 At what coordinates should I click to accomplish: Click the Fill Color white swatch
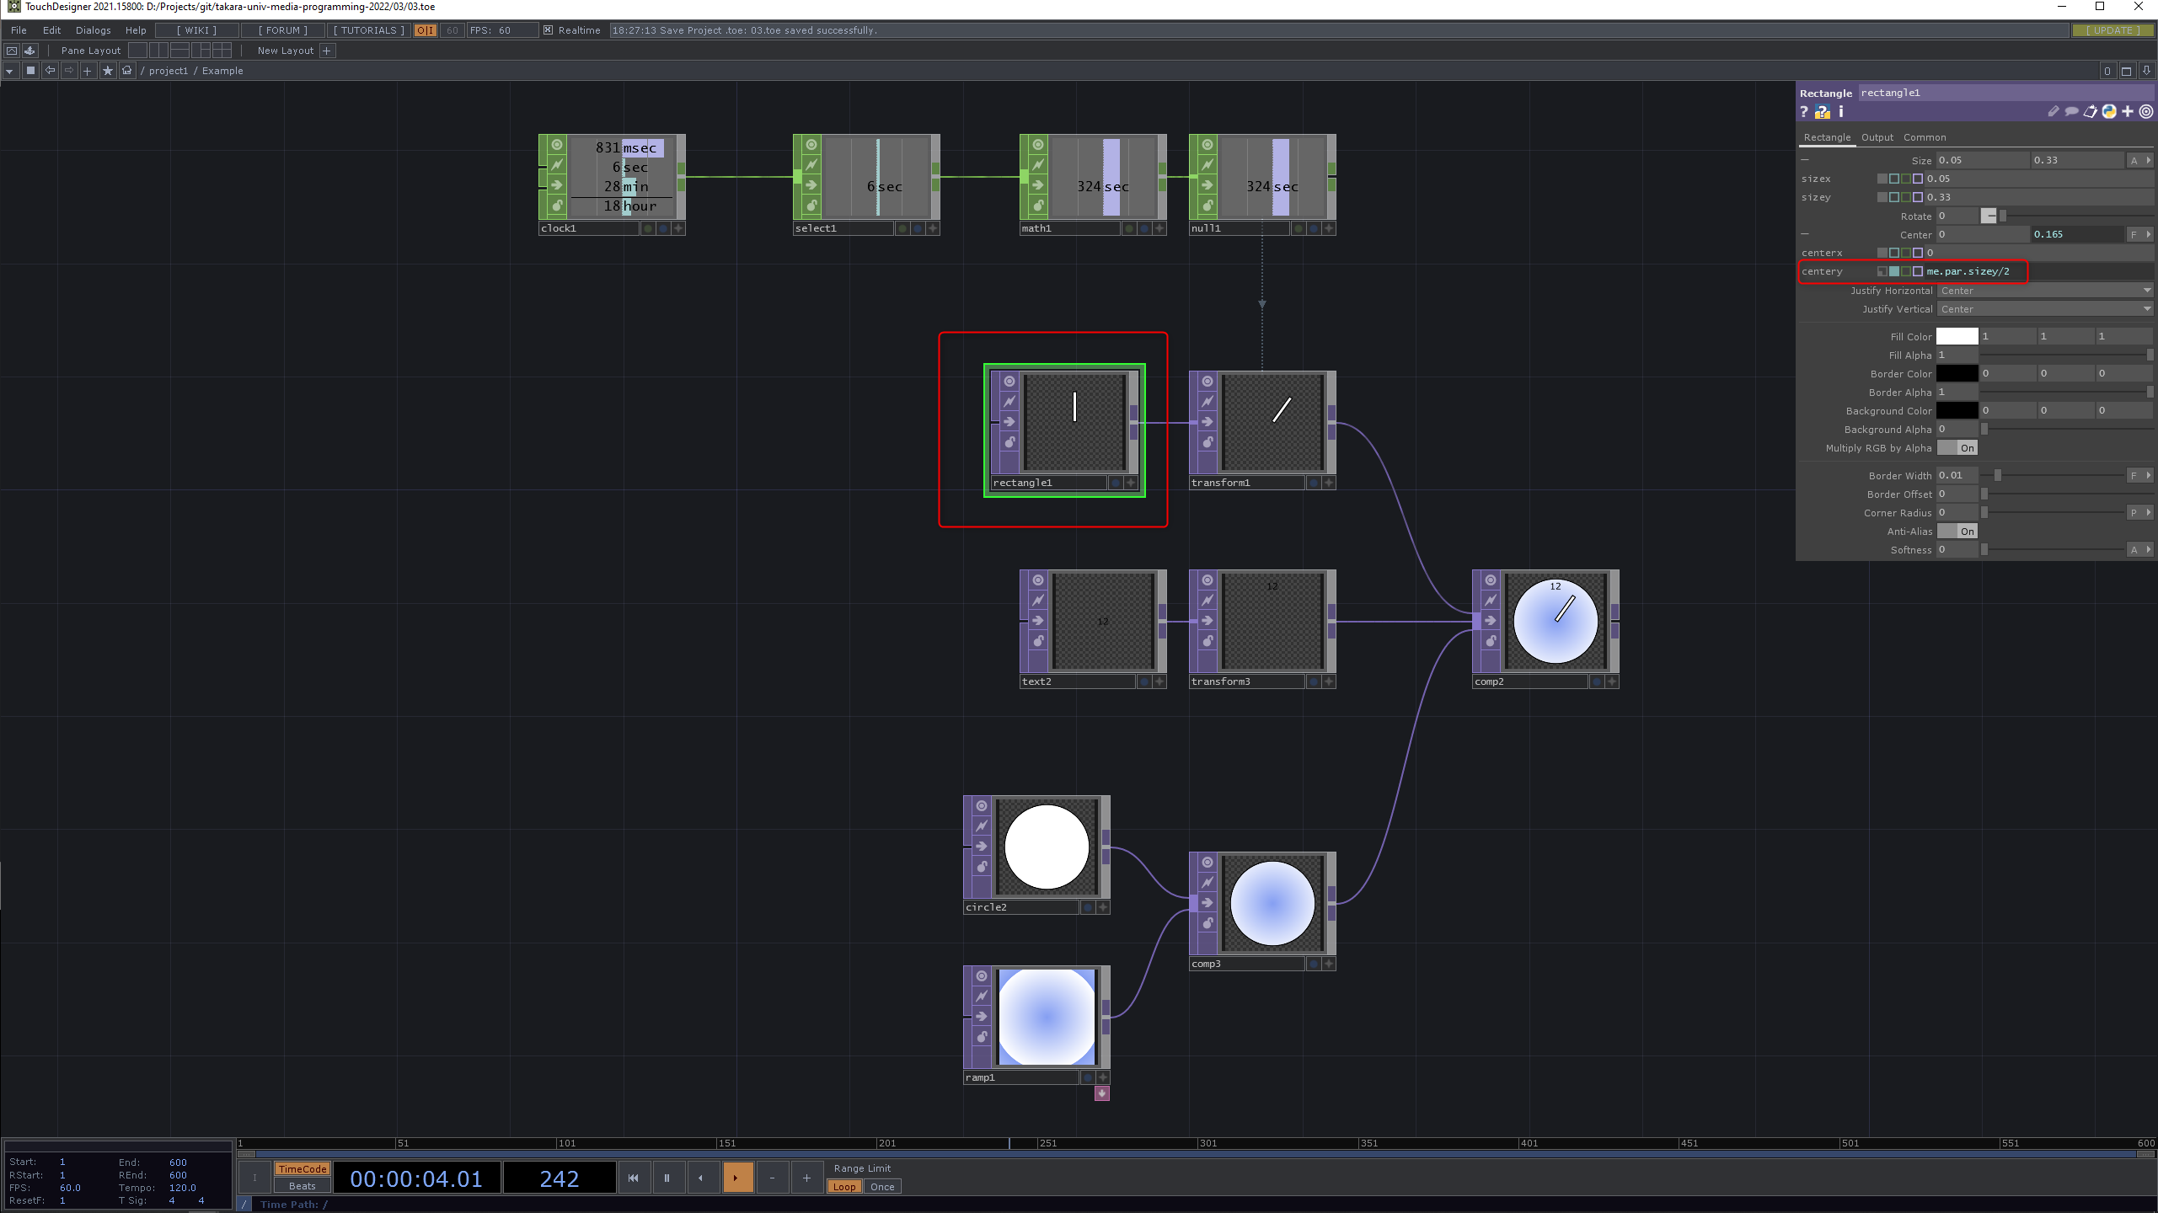tap(1957, 336)
